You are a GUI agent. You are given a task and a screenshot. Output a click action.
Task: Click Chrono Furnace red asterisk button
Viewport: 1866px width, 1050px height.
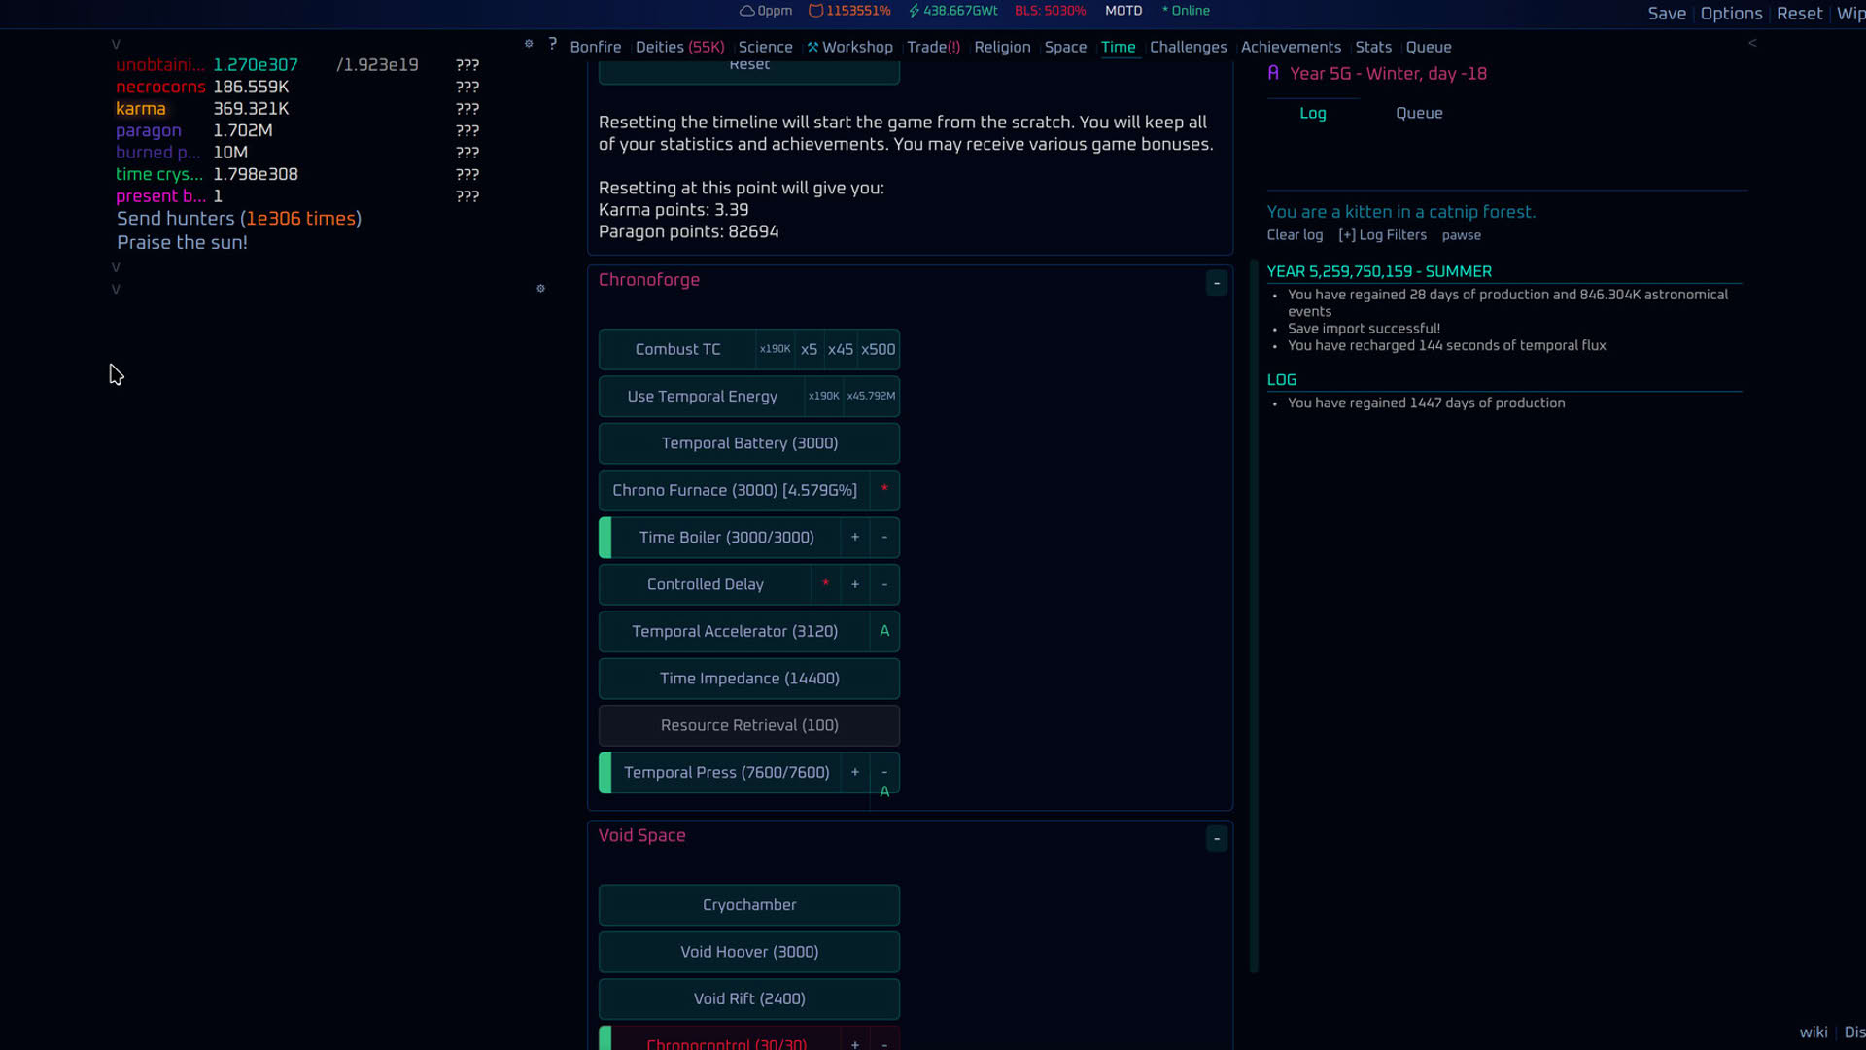(884, 490)
